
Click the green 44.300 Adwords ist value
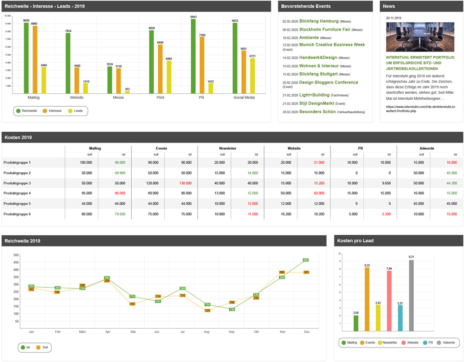[x=451, y=183]
